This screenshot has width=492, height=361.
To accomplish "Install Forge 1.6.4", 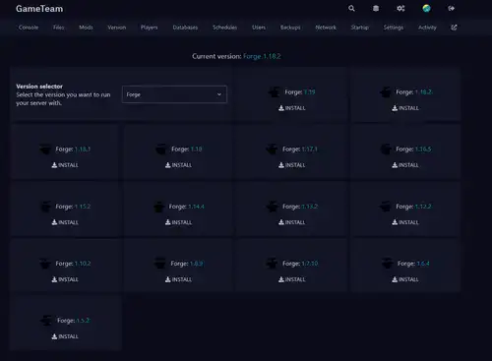I will [405, 279].
